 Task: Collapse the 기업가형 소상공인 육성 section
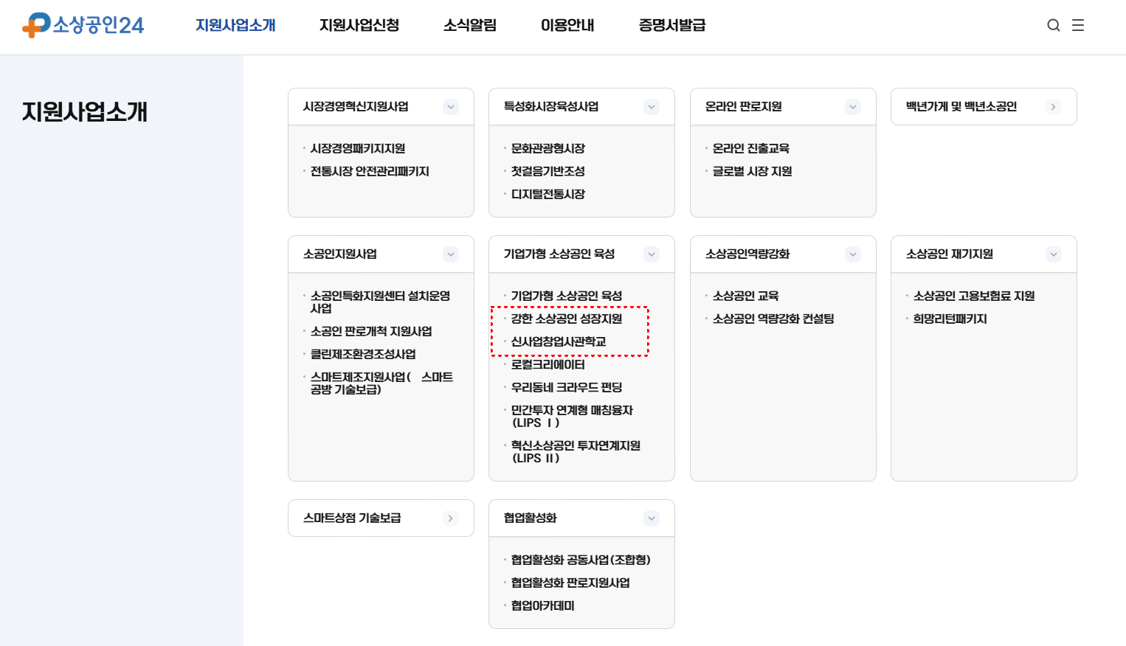click(652, 254)
